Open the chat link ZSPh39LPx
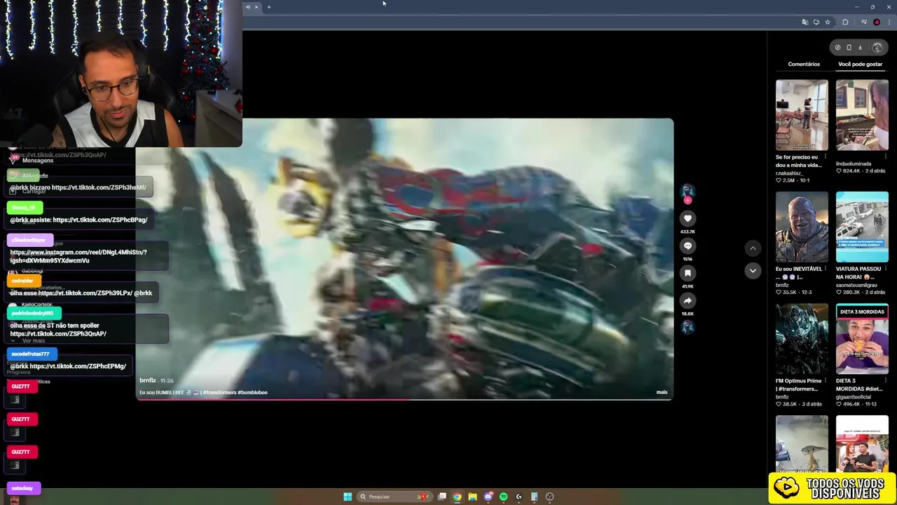The width and height of the screenshot is (897, 505). click(x=85, y=292)
